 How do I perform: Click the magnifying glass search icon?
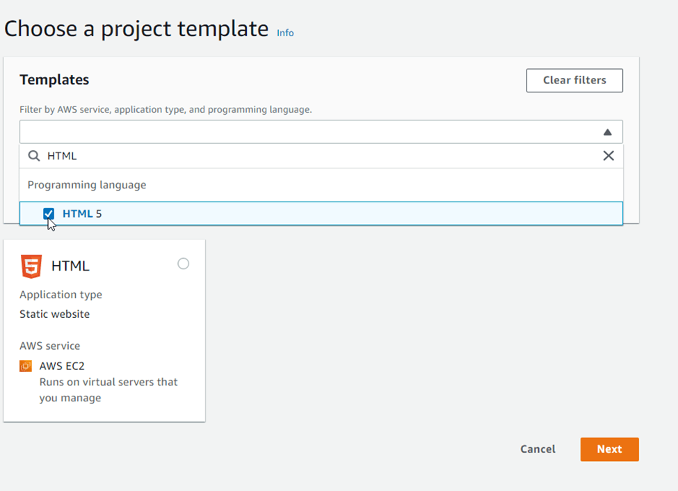34,156
